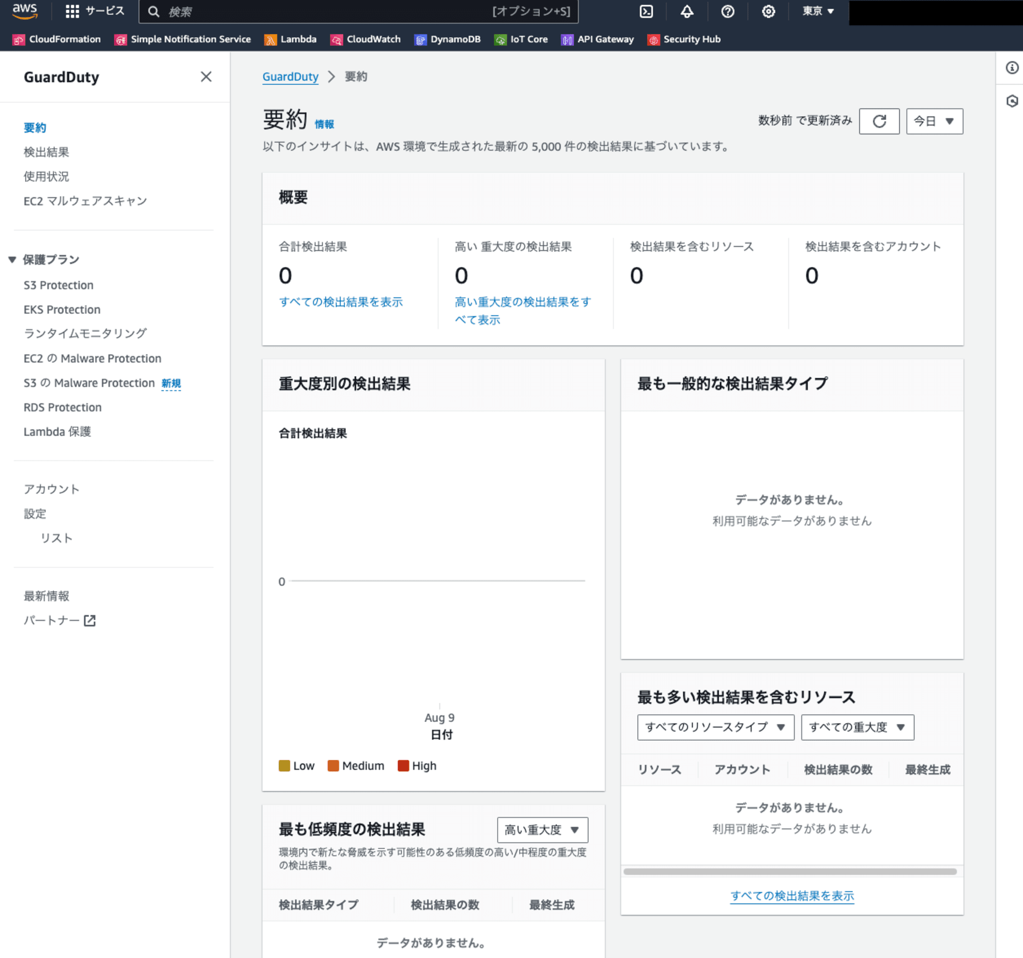Select 使用状況 in the sidebar
This screenshot has width=1023, height=958.
tap(47, 176)
